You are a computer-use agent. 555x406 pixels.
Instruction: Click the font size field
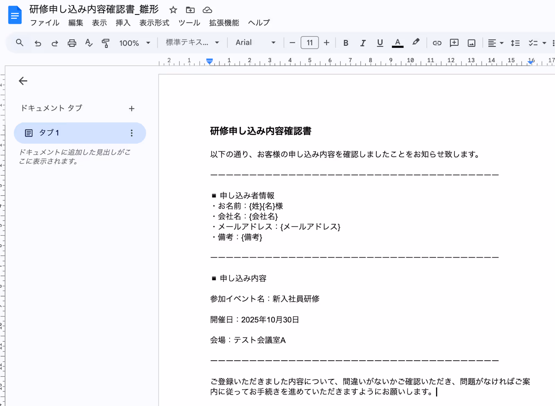309,43
